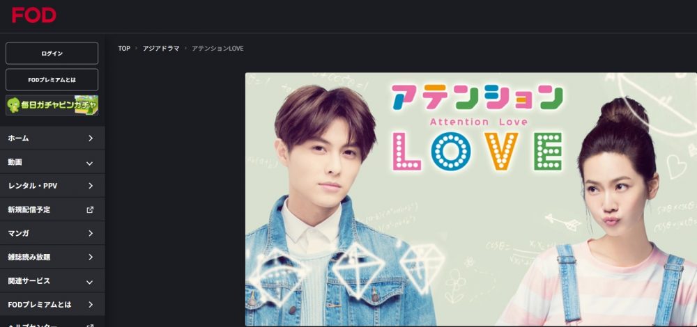Expand the 関連サービス dropdown arrow

pos(90,282)
